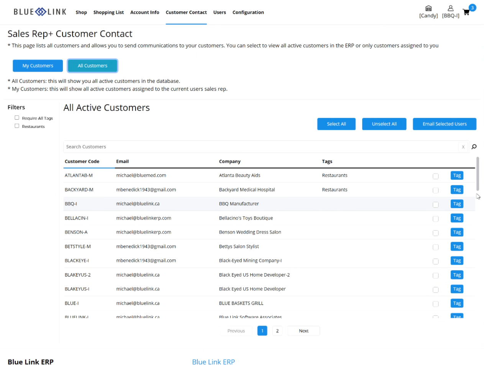Check the BENSON-A customer checkbox
Screen dimensions: 484x367
[435, 233]
